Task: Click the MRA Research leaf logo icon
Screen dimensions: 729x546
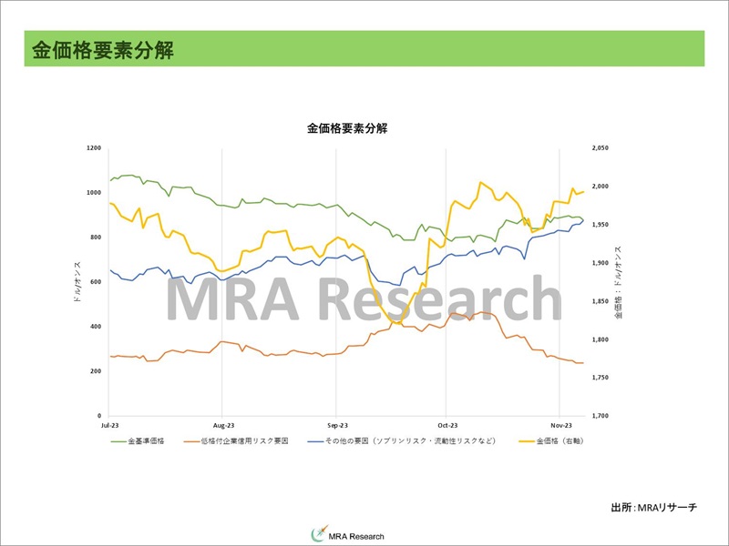Action: click(x=320, y=533)
